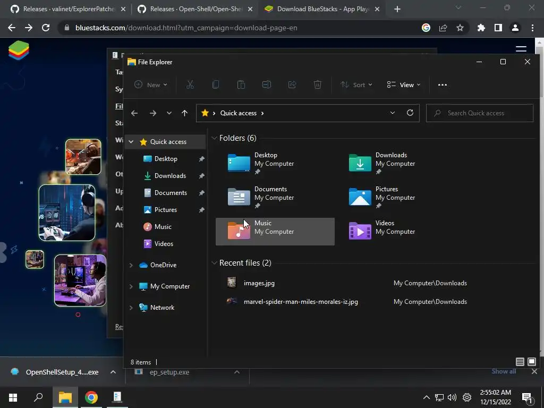Open the Downloads folder tile
Viewport: 544px width, 408px height.
click(396, 163)
